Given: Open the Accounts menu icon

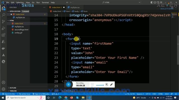Looking at the screenshot, I should 3,82.
